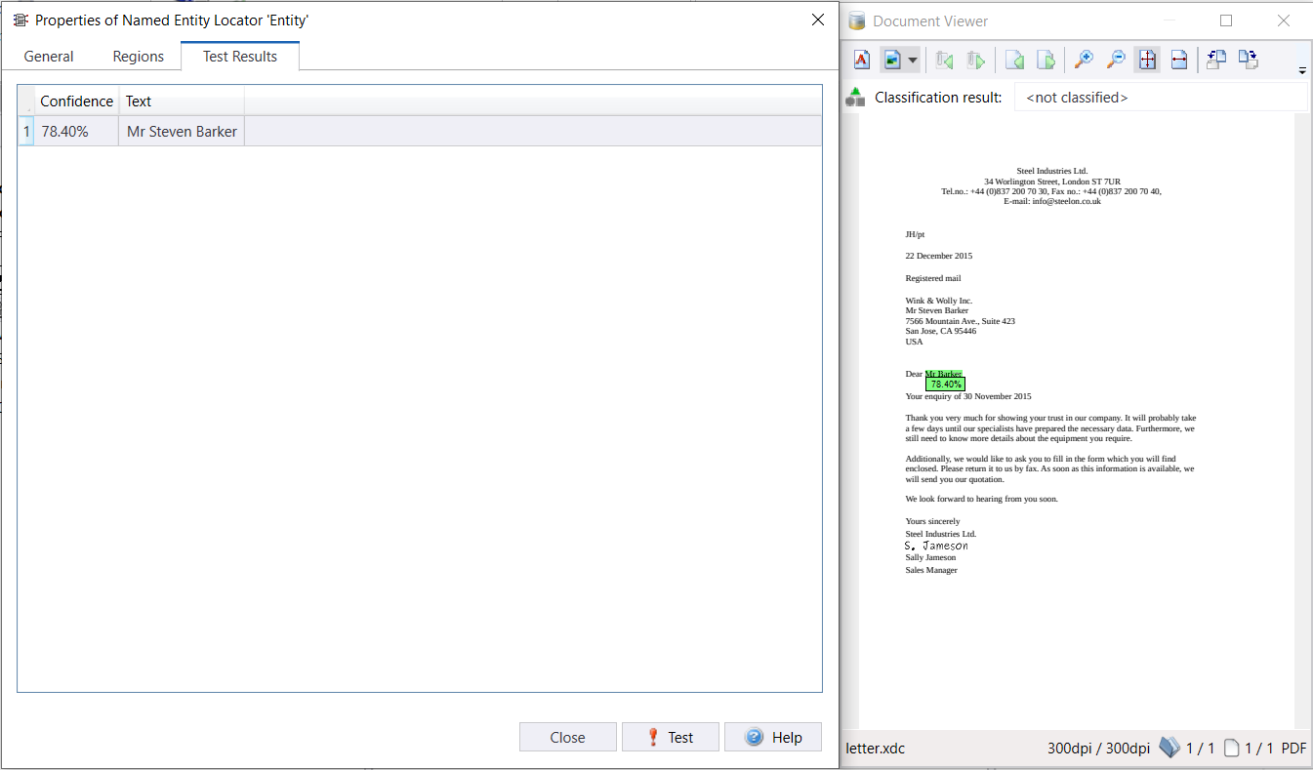This screenshot has height=770, width=1313.
Task: Click the text view icon in Document Viewer
Action: [861, 61]
